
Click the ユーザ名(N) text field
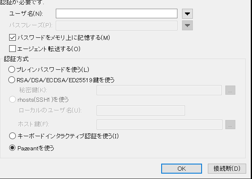point(117,14)
